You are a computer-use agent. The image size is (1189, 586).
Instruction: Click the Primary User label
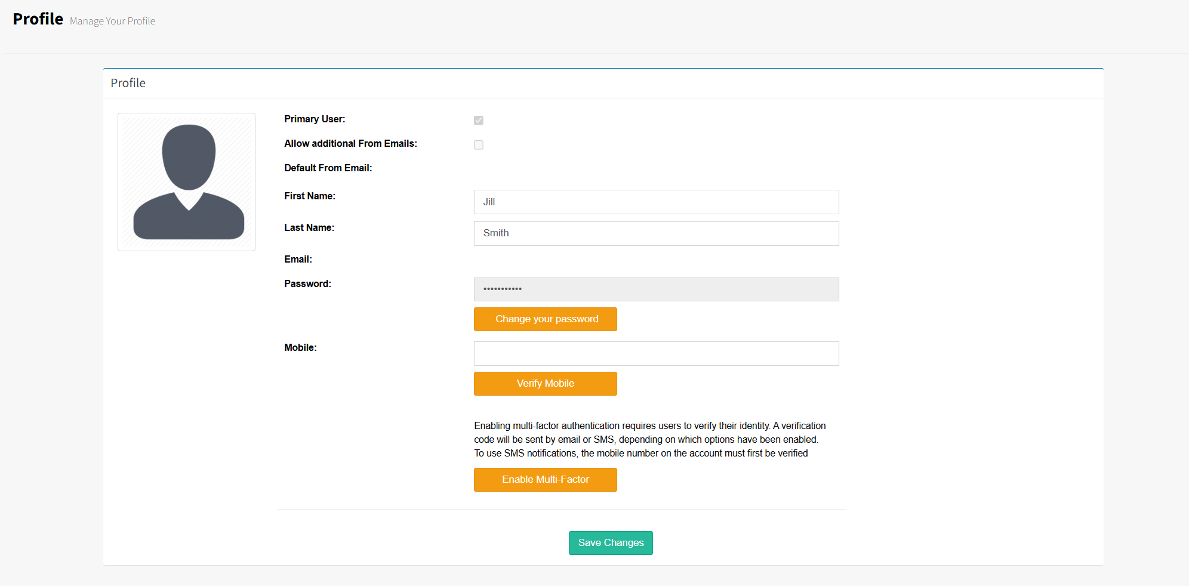[315, 119]
